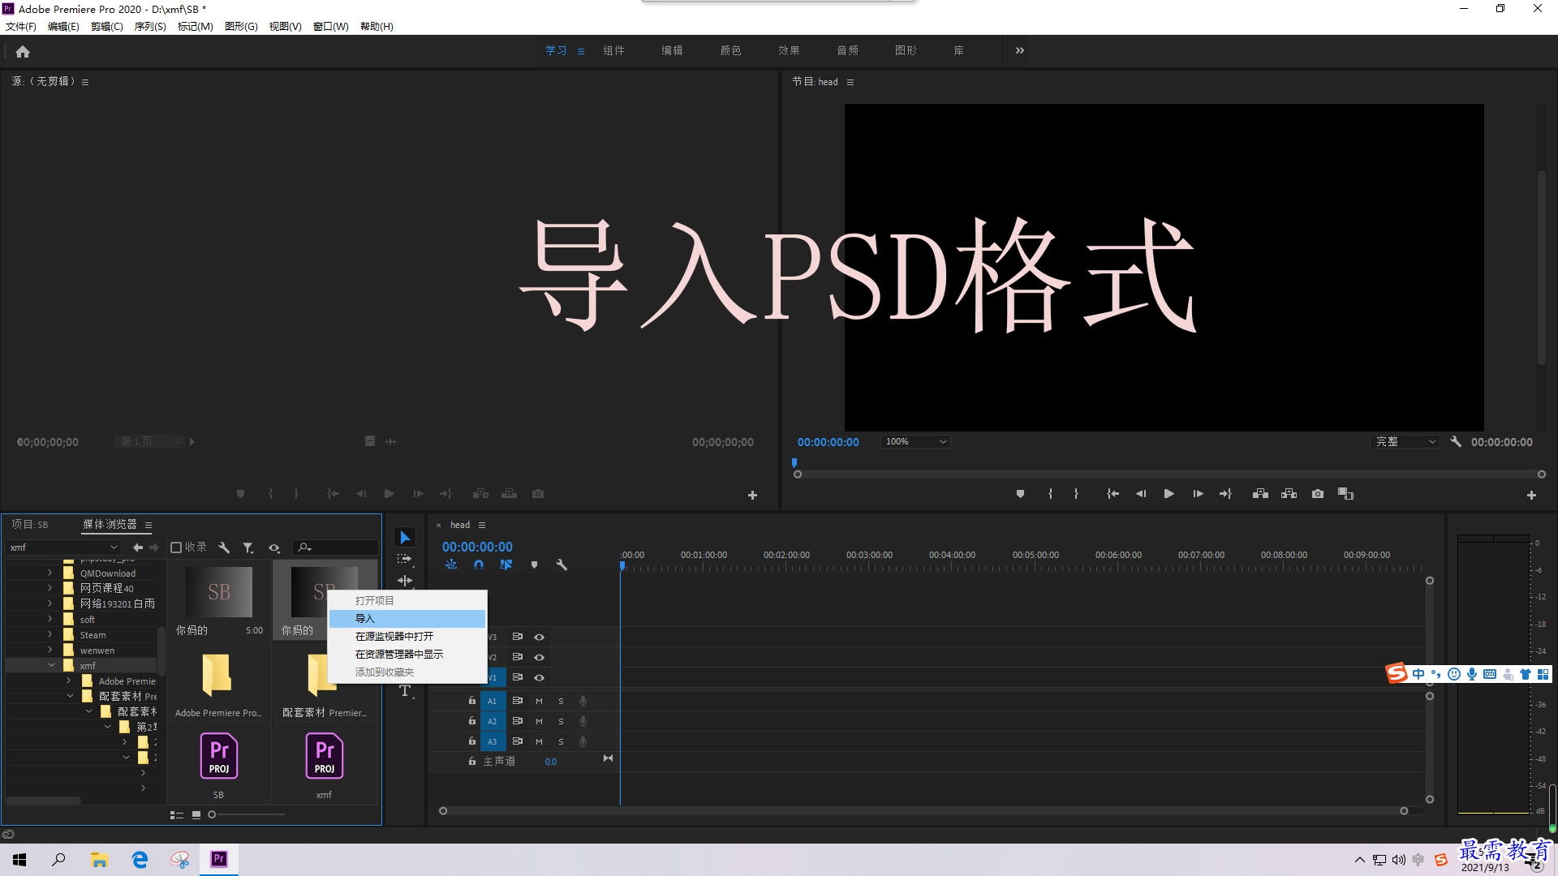Open the xmf directory dropdown
This screenshot has width=1558, height=876.
tap(64, 547)
